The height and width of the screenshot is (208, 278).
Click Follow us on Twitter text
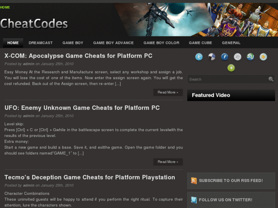[226, 200]
